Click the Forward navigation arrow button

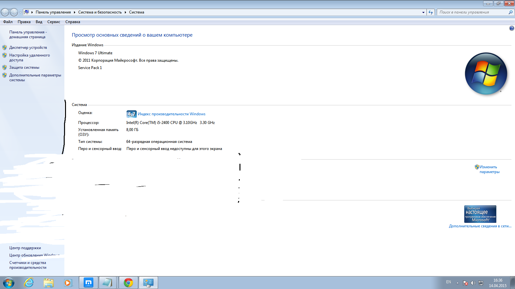tap(14, 12)
